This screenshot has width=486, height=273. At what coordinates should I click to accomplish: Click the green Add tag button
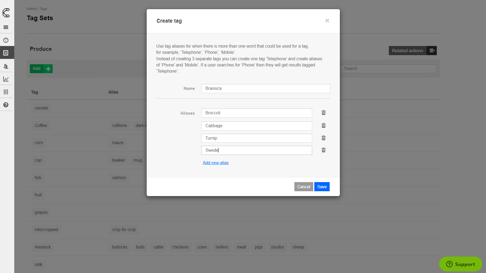point(41,69)
